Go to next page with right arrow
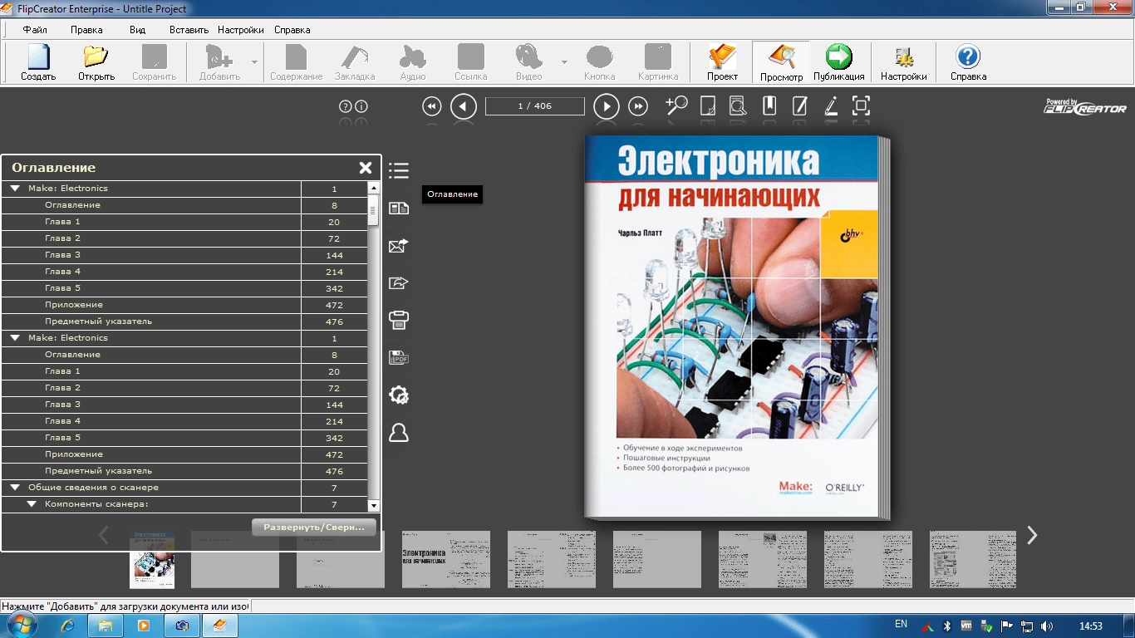 tap(607, 106)
